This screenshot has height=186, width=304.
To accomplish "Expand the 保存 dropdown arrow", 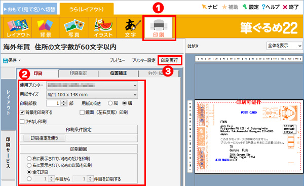I will [x=20, y=60].
